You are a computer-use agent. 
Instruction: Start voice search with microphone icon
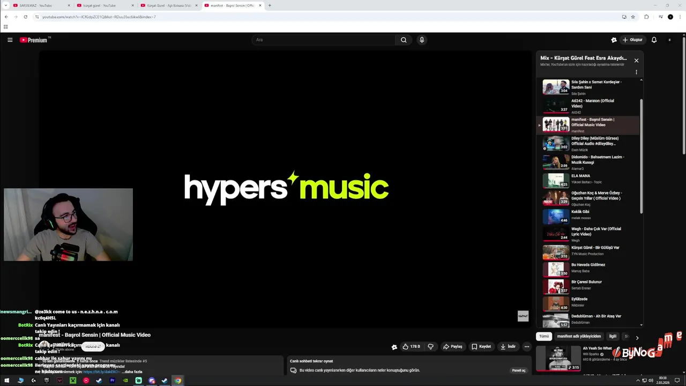422,40
